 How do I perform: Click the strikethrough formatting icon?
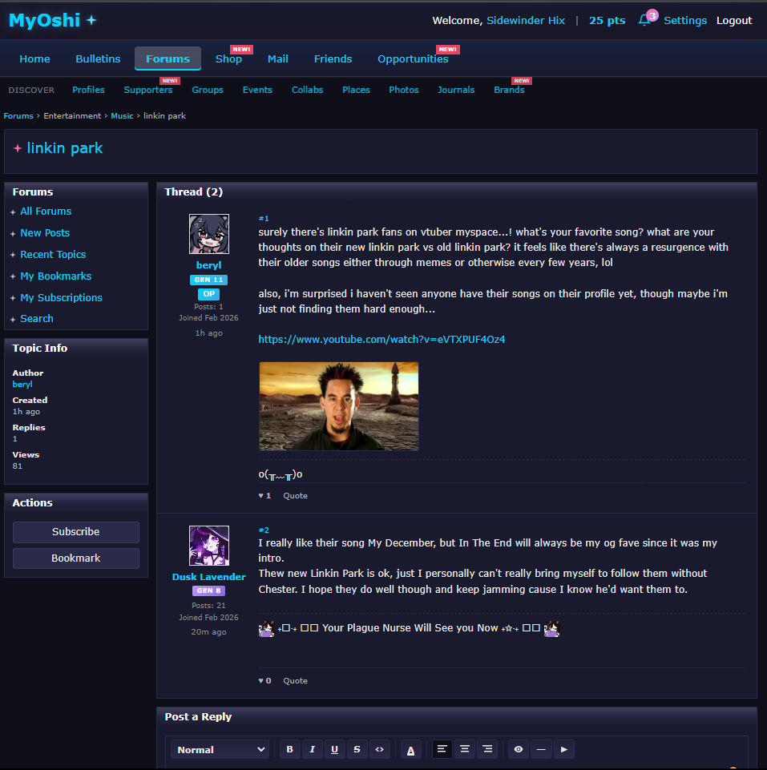pyautogui.click(x=357, y=749)
